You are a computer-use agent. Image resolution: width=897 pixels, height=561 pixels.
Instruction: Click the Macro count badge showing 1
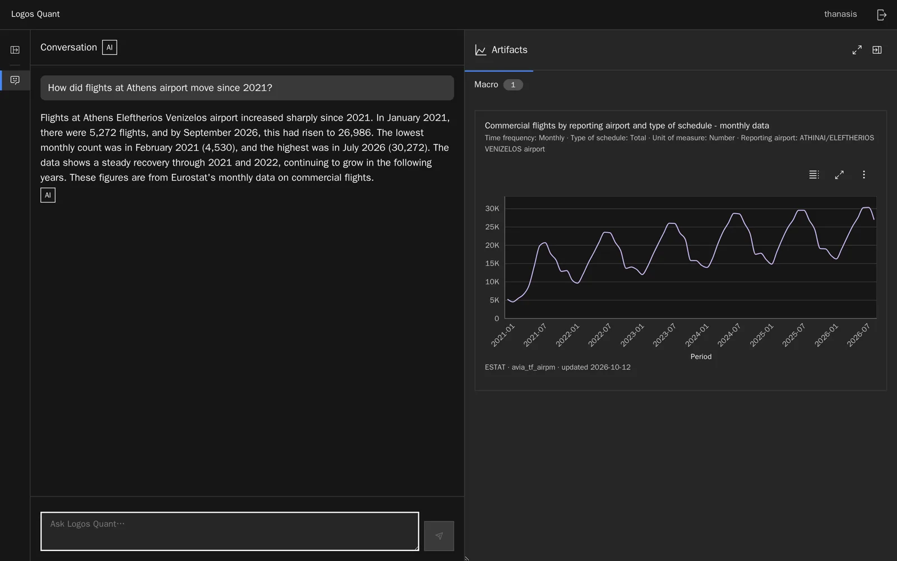(x=512, y=85)
